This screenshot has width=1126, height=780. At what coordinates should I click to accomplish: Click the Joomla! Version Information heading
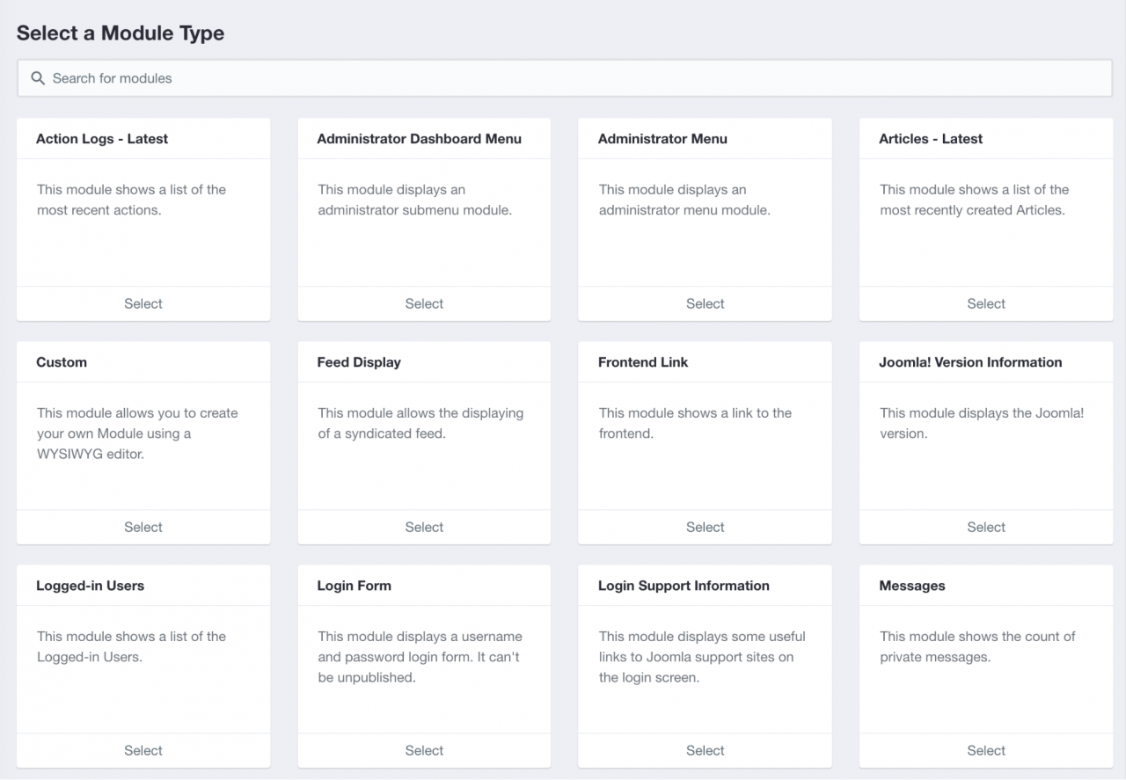pos(970,362)
